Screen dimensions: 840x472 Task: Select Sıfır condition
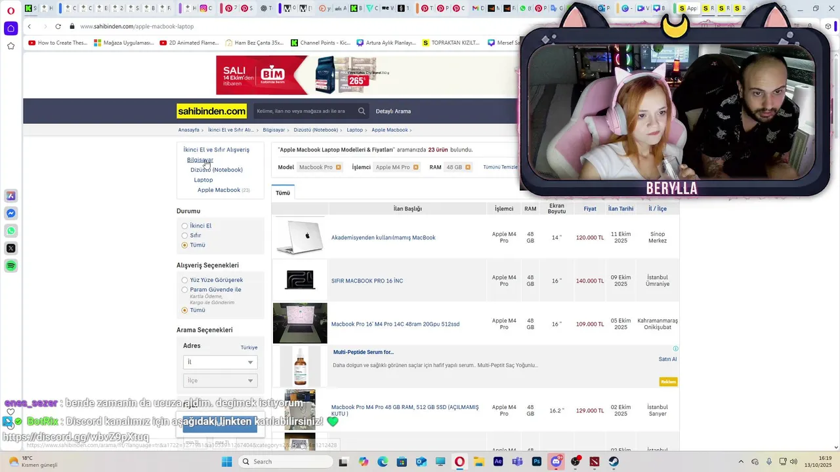point(184,235)
